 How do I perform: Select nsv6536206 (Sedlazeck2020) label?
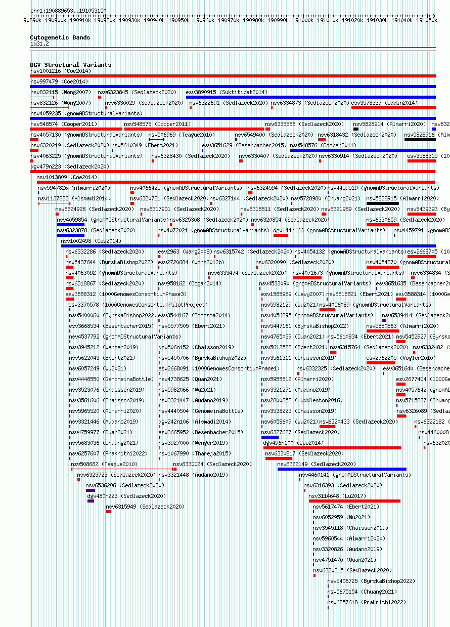click(x=125, y=485)
